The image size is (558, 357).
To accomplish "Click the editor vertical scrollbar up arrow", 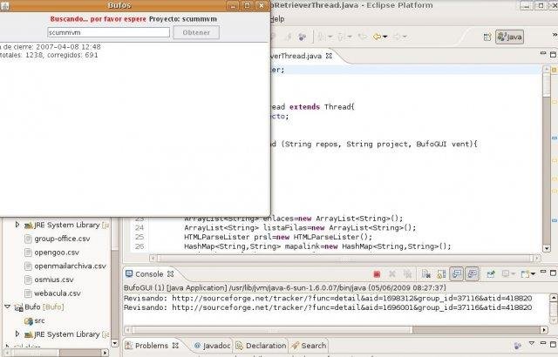I will pos(547,70).
